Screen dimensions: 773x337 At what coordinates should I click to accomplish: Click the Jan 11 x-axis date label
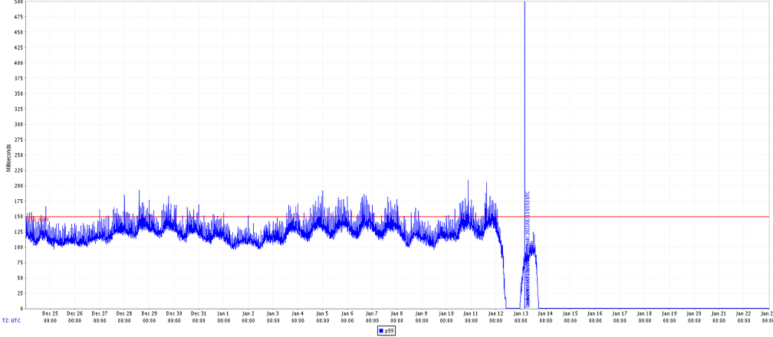(472, 313)
